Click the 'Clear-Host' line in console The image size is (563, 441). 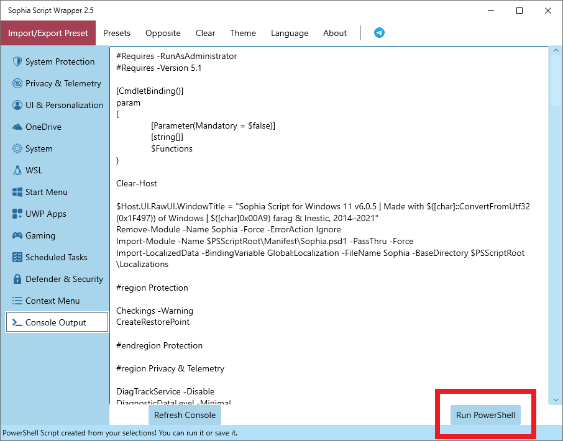137,183
